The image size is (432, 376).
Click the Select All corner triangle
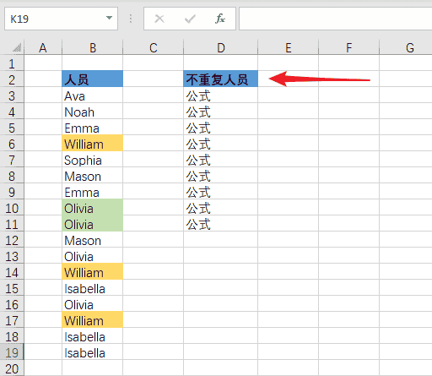pyautogui.click(x=17, y=47)
